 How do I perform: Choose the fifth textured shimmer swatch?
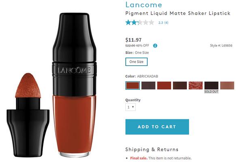click(196, 86)
